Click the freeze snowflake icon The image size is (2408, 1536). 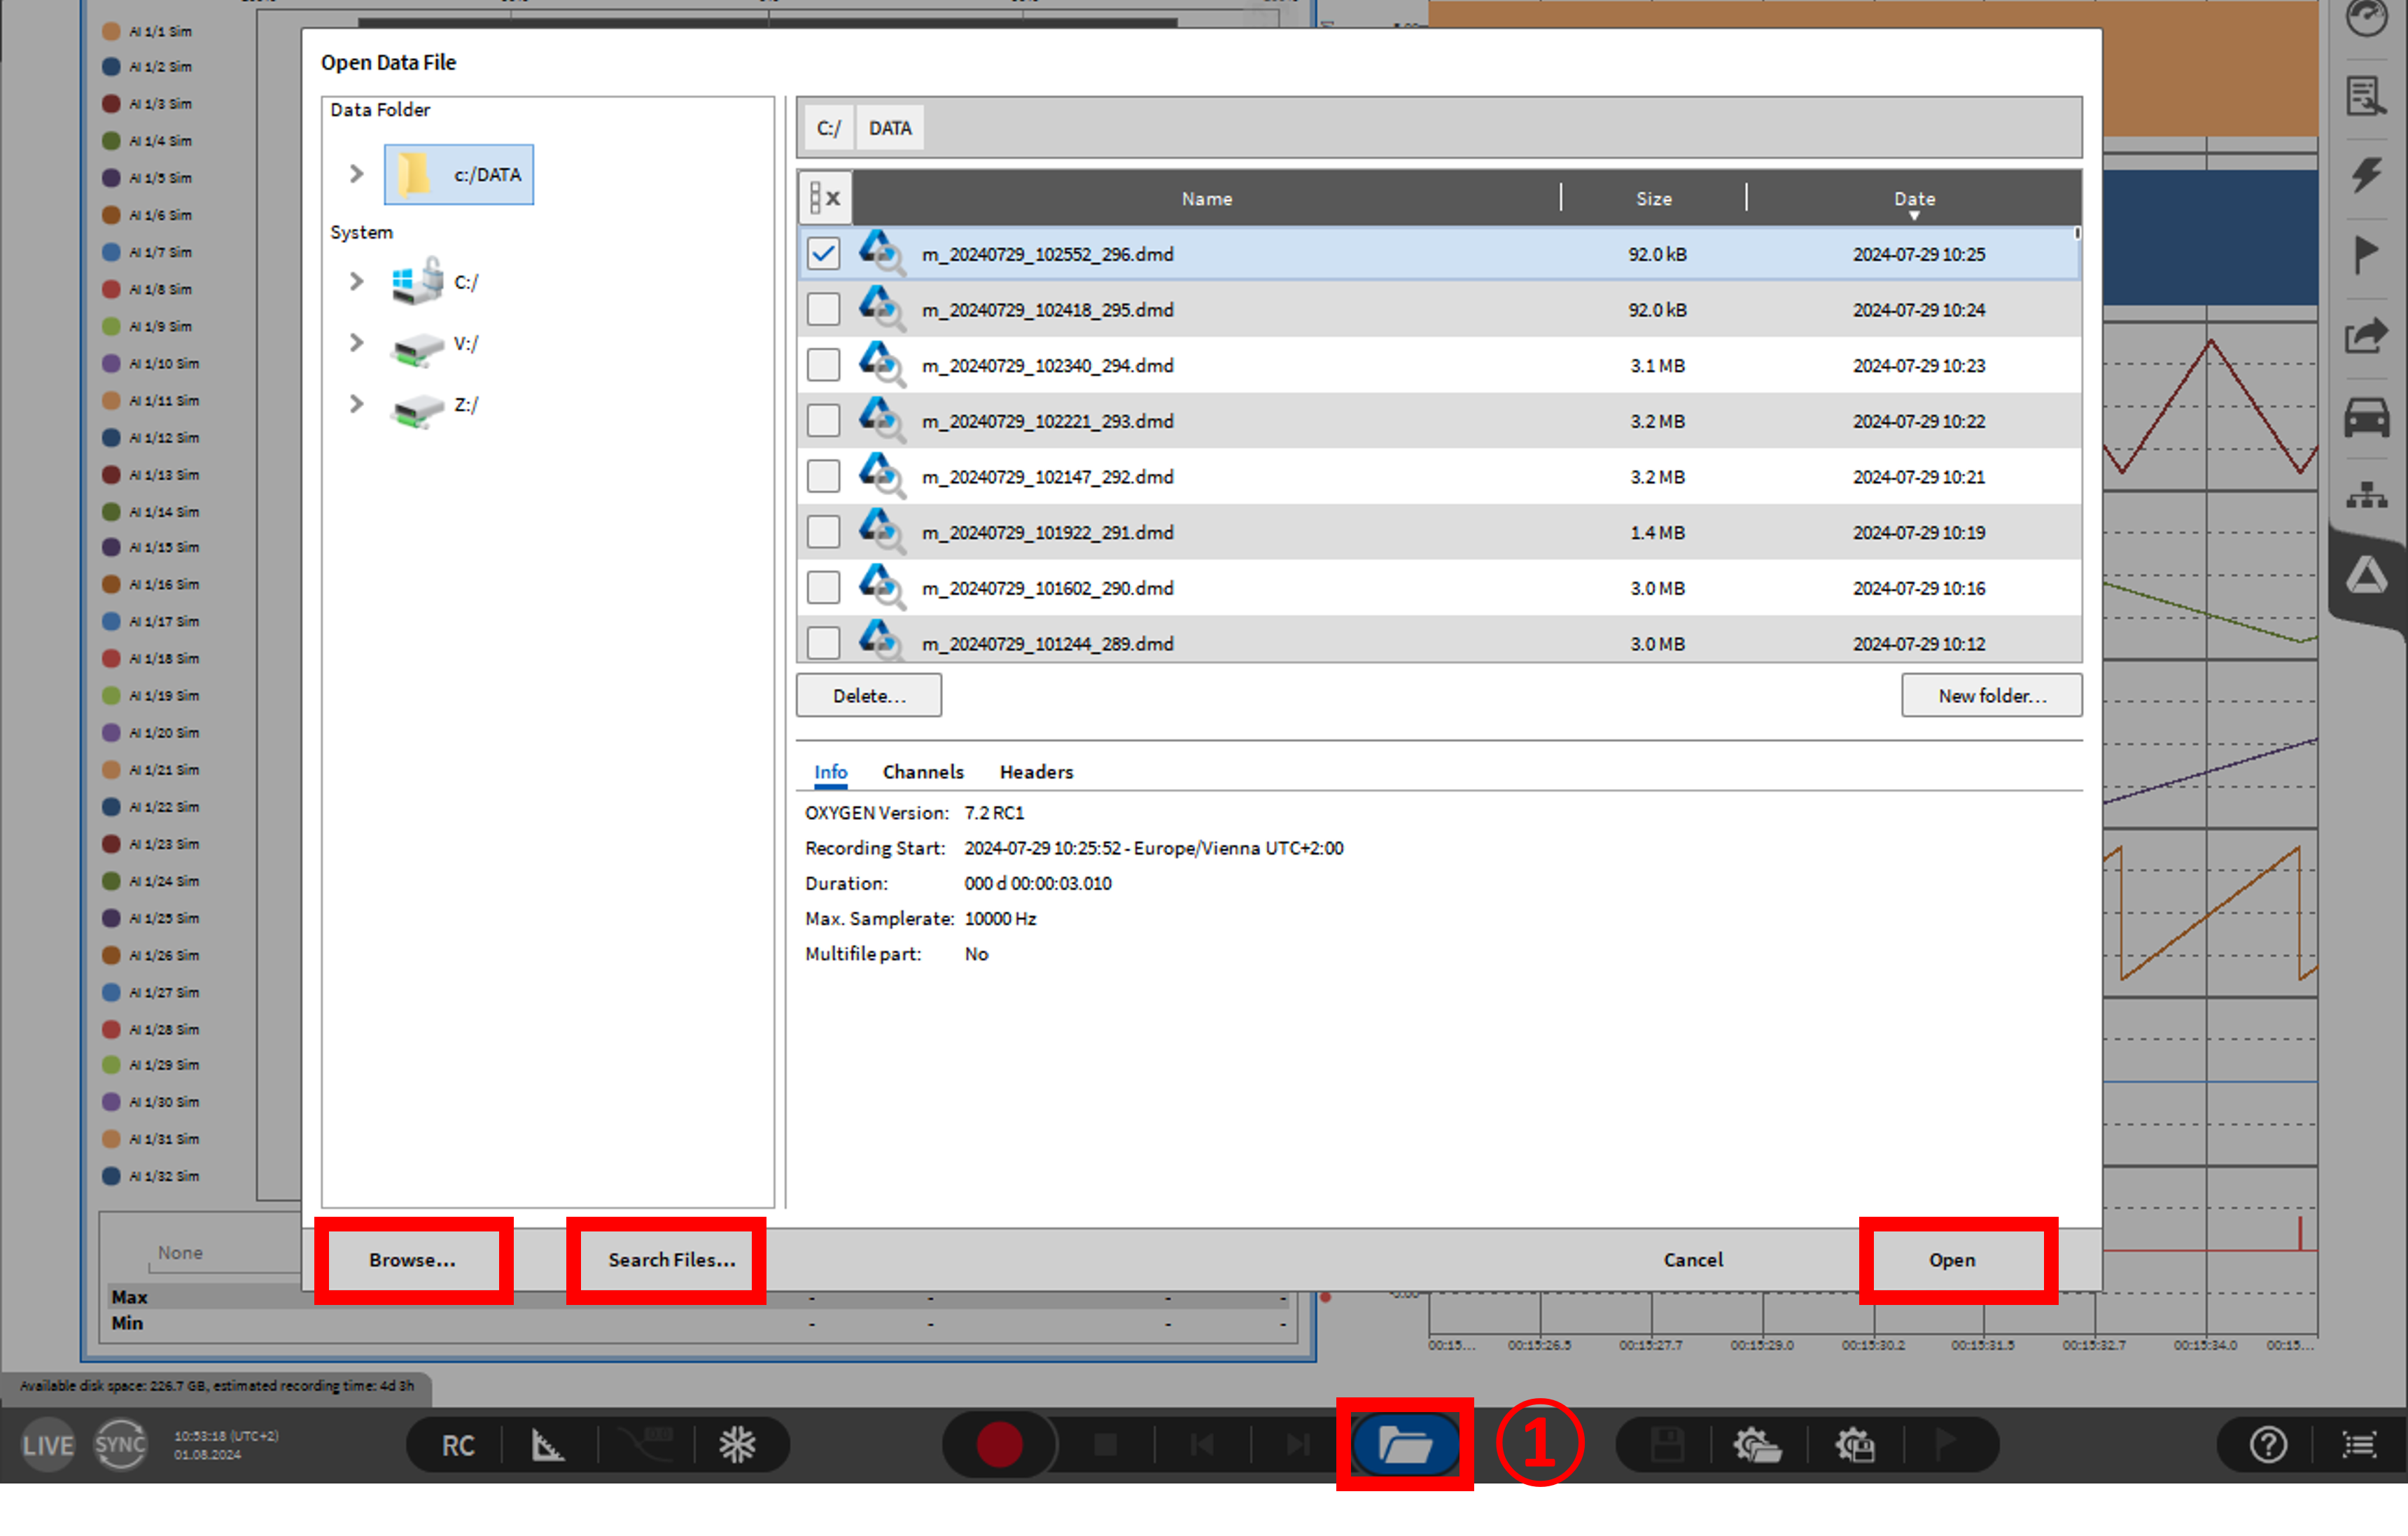737,1444
